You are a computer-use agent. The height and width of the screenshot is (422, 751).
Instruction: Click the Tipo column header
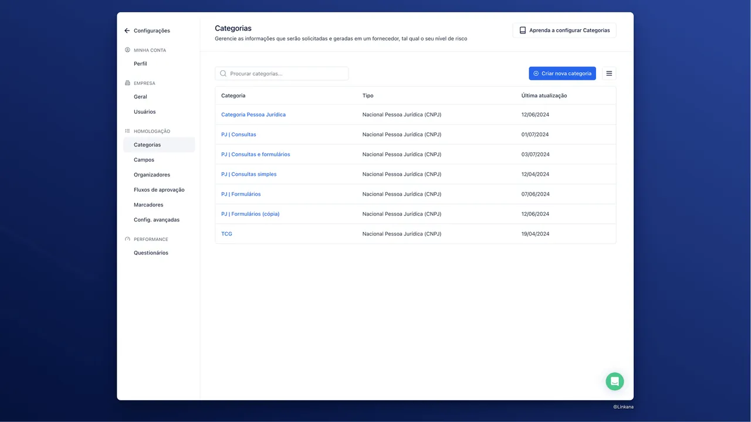368,96
